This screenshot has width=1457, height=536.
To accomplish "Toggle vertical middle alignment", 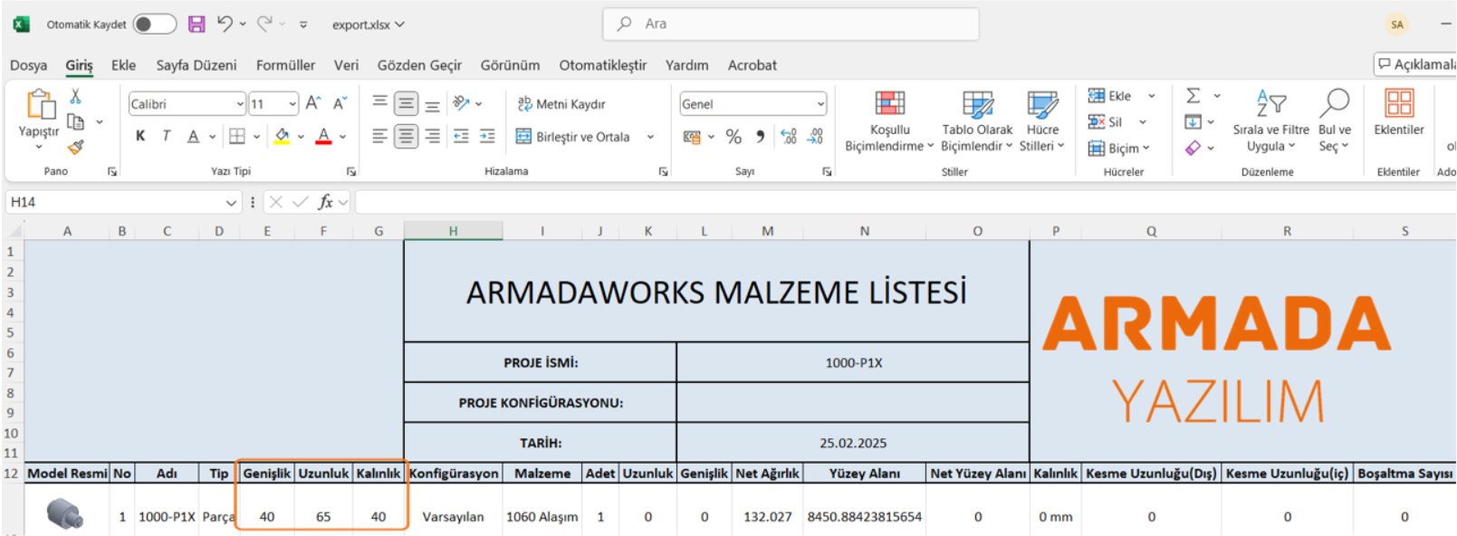I will click(407, 103).
